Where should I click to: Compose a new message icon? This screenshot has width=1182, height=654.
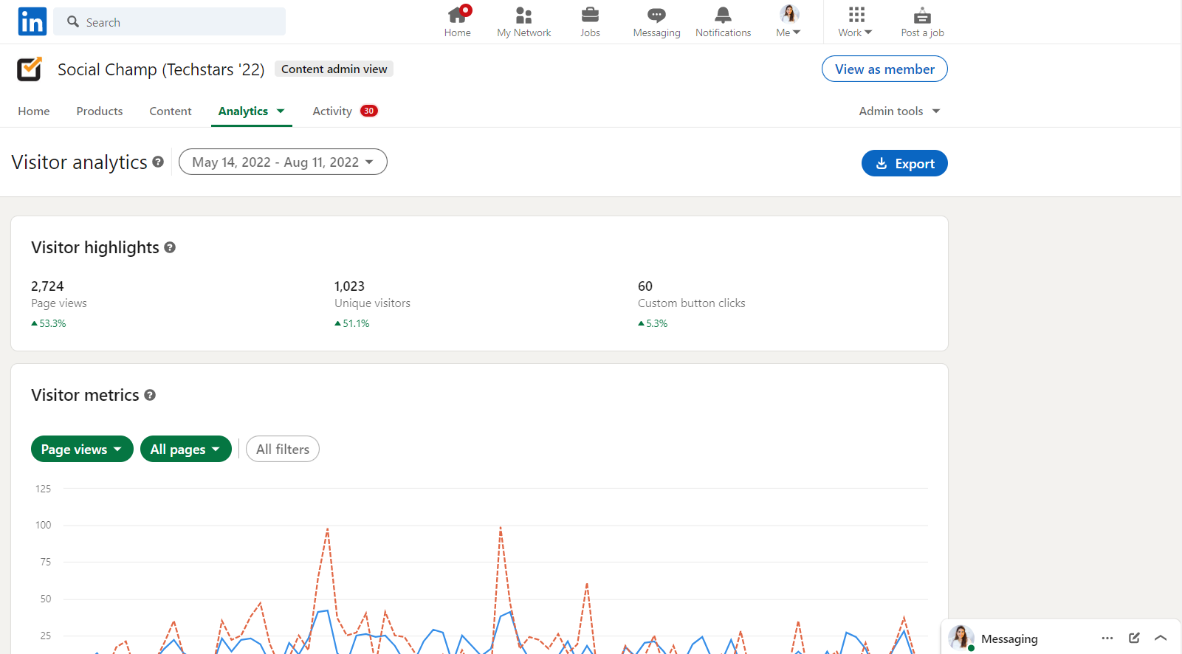point(1134,638)
